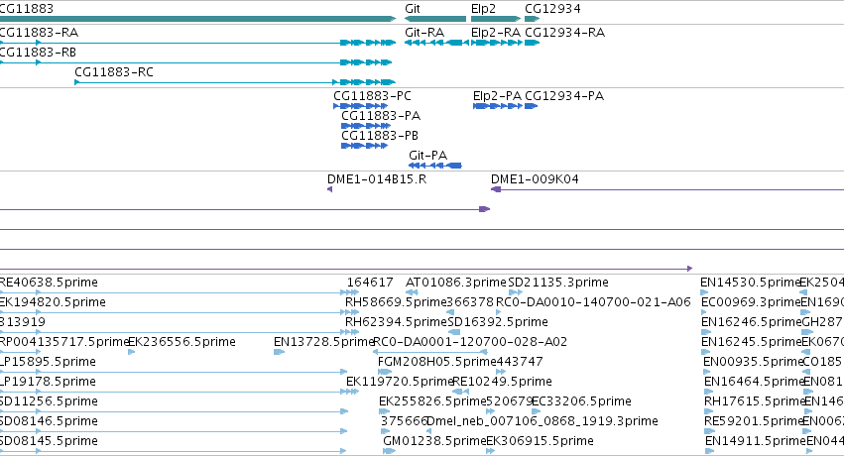This screenshot has width=844, height=456.
Task: Open the Elp2-PA protein label
Action: click(497, 96)
